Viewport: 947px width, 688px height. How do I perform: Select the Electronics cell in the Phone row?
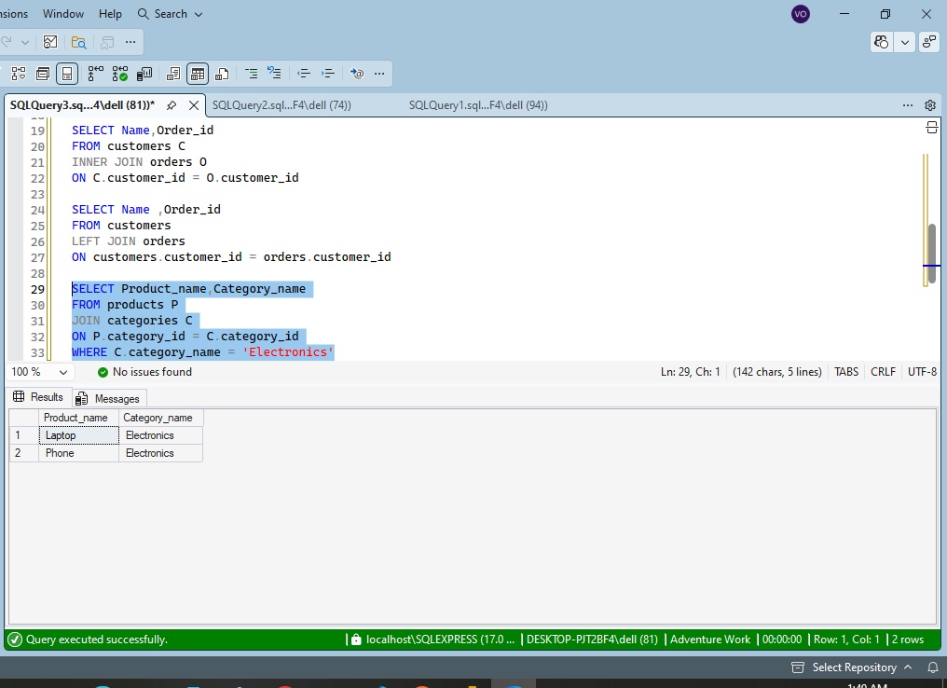click(x=160, y=453)
